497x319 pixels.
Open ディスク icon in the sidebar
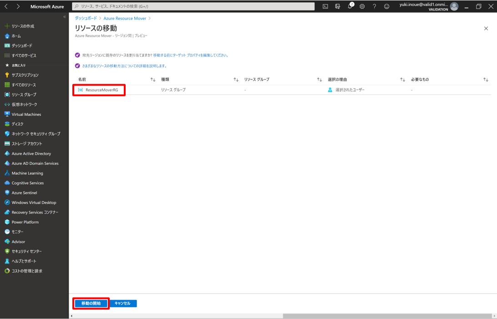coord(7,124)
